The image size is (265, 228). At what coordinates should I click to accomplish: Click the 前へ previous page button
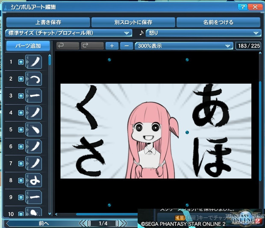click(x=43, y=223)
